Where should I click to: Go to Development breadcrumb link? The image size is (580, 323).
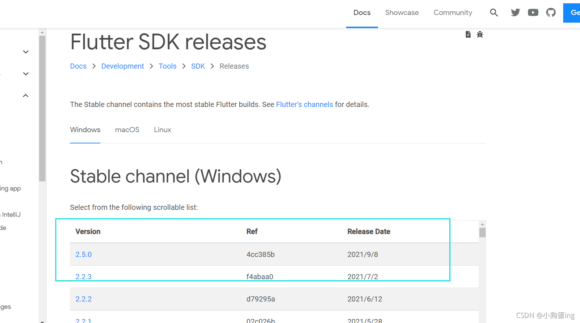tap(123, 66)
